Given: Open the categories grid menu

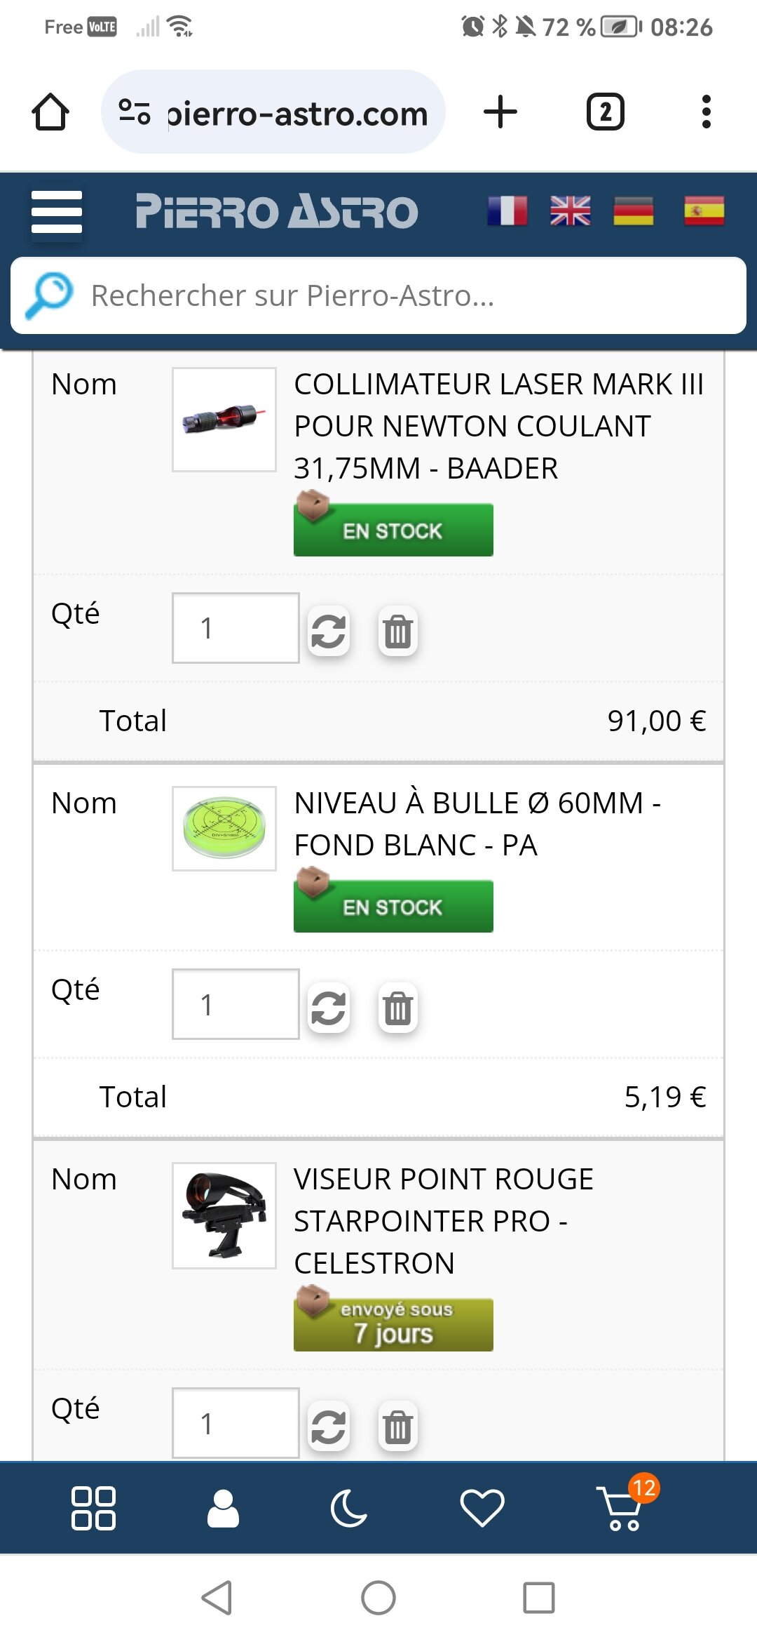Looking at the screenshot, I should 93,1508.
